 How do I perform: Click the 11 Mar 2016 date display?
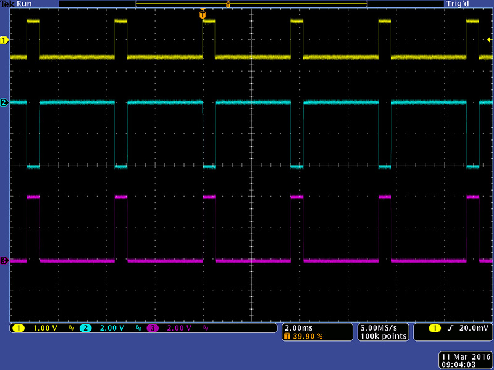(x=464, y=356)
